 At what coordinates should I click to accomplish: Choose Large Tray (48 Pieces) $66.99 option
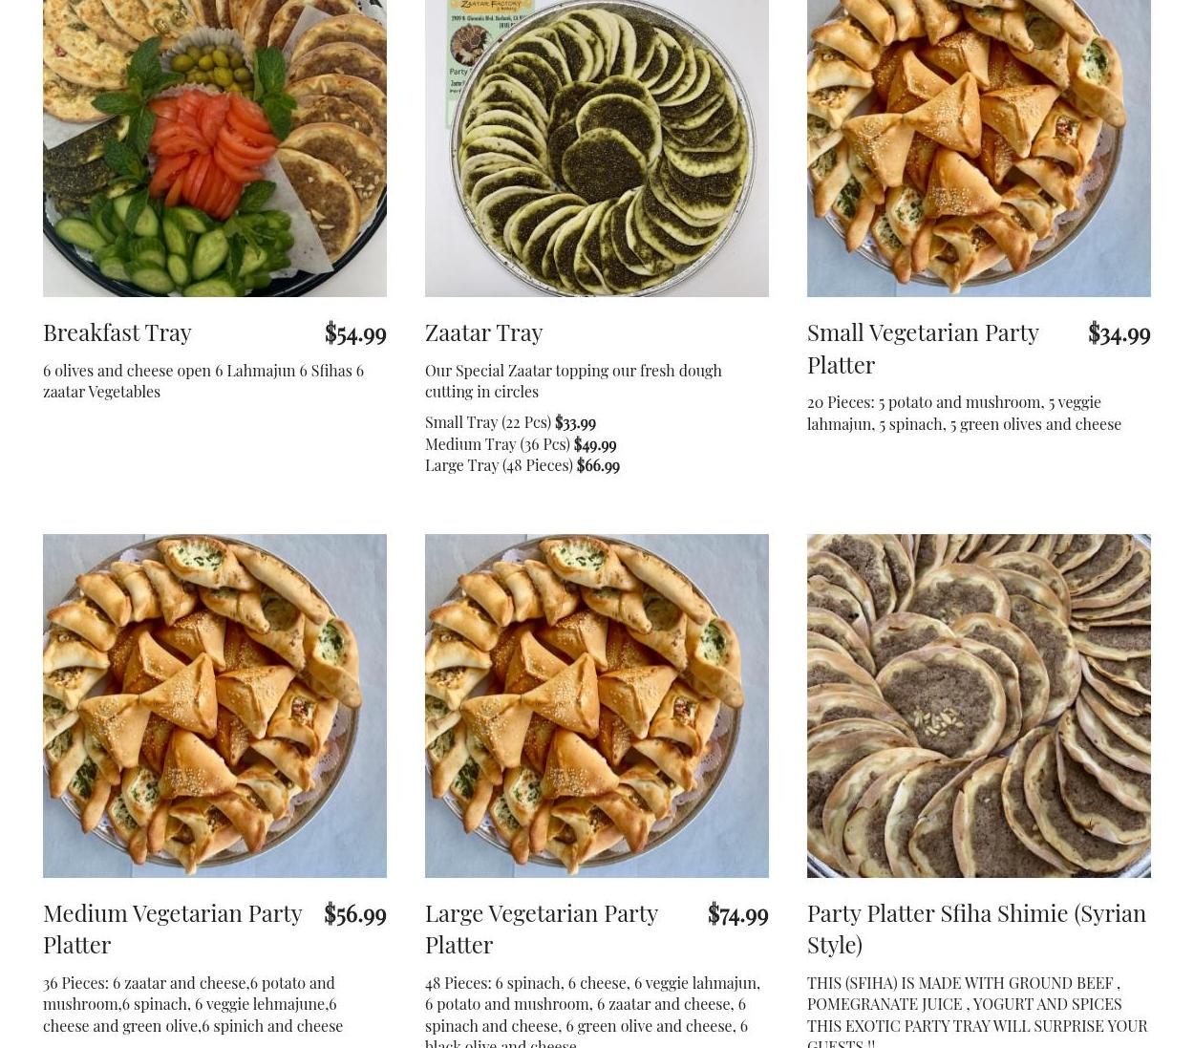tap(522, 465)
